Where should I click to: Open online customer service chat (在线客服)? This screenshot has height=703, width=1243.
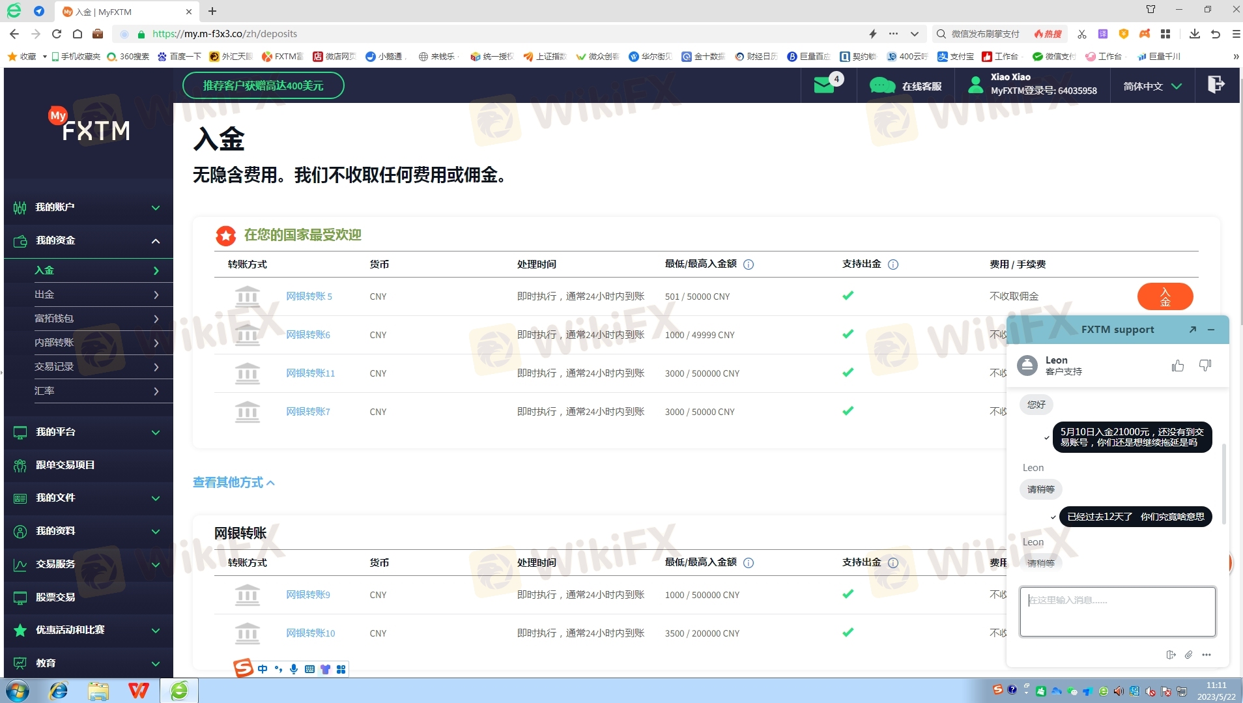click(x=906, y=86)
